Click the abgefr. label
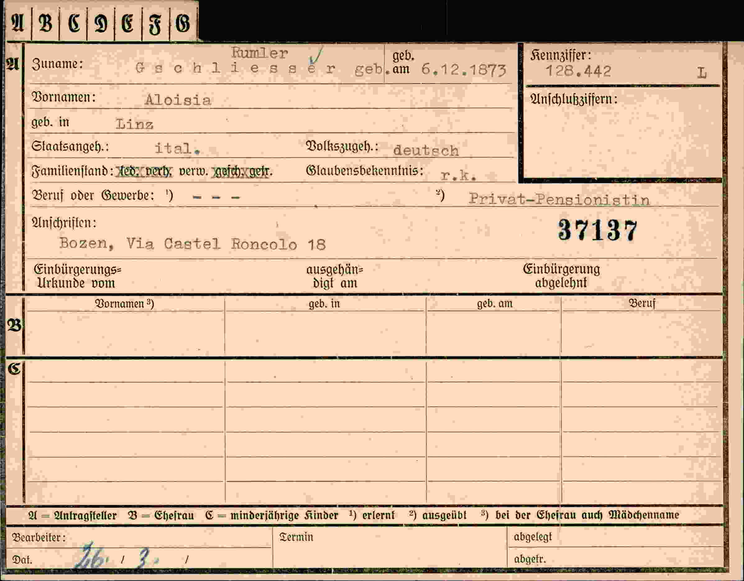 click(x=530, y=559)
